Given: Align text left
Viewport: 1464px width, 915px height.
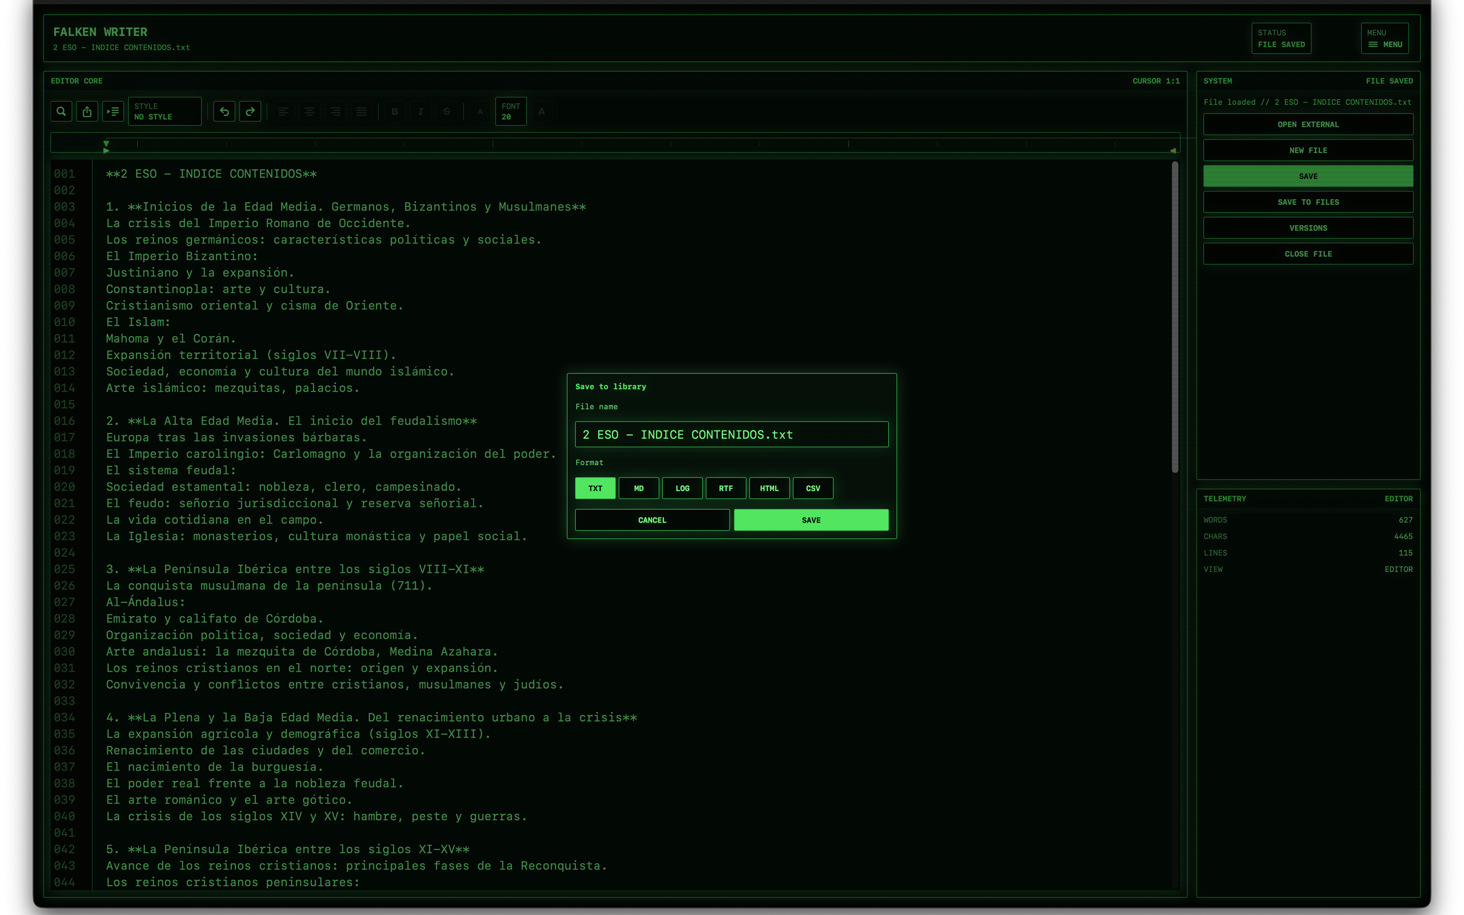Looking at the screenshot, I should tap(284, 111).
